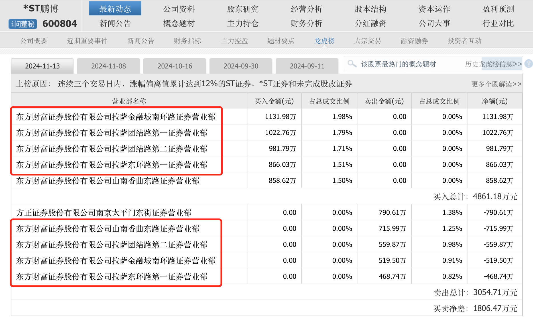This screenshot has height=319, width=533.
Task: Open the 主力持仓 menu item
Action: click(x=243, y=23)
